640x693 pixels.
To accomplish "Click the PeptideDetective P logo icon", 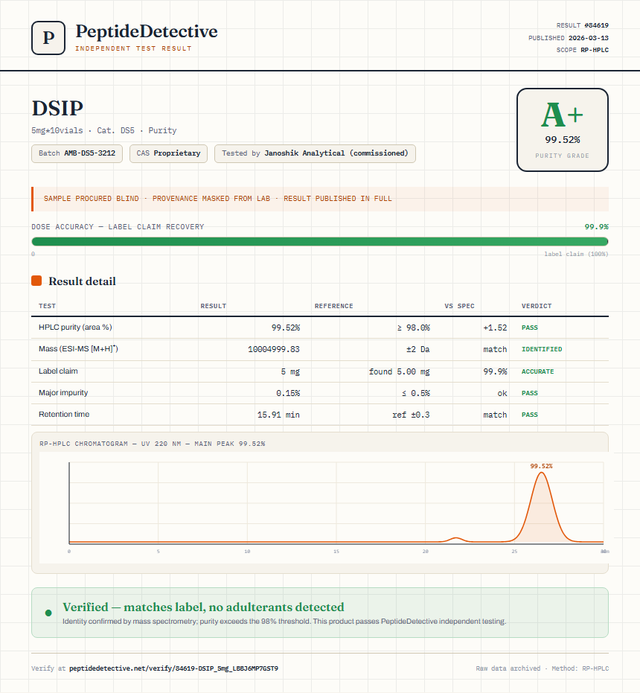I will (48, 38).
